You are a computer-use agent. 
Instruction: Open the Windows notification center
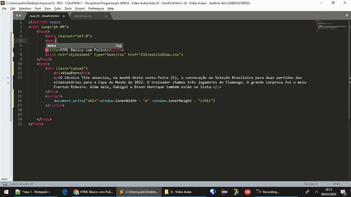(x=344, y=192)
